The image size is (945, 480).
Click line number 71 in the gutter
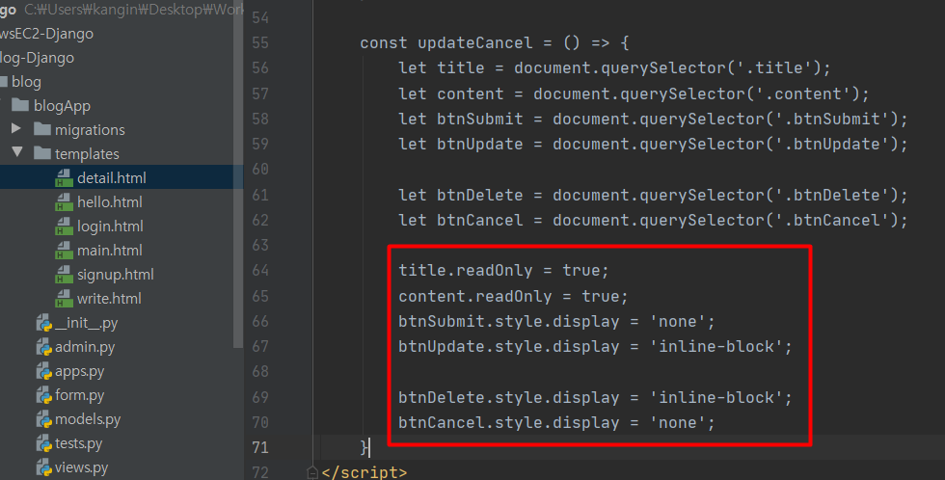[x=260, y=447]
